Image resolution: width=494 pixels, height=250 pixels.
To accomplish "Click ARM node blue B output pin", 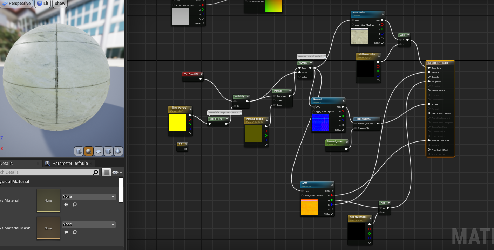I will [332, 204].
